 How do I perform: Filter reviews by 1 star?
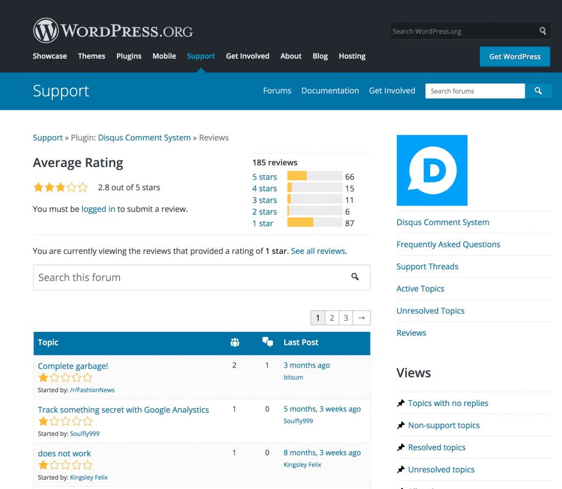(x=263, y=224)
